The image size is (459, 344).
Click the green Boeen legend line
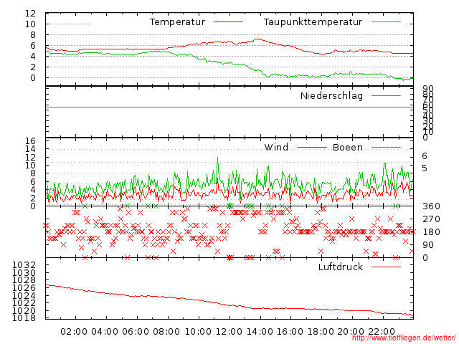point(386,148)
